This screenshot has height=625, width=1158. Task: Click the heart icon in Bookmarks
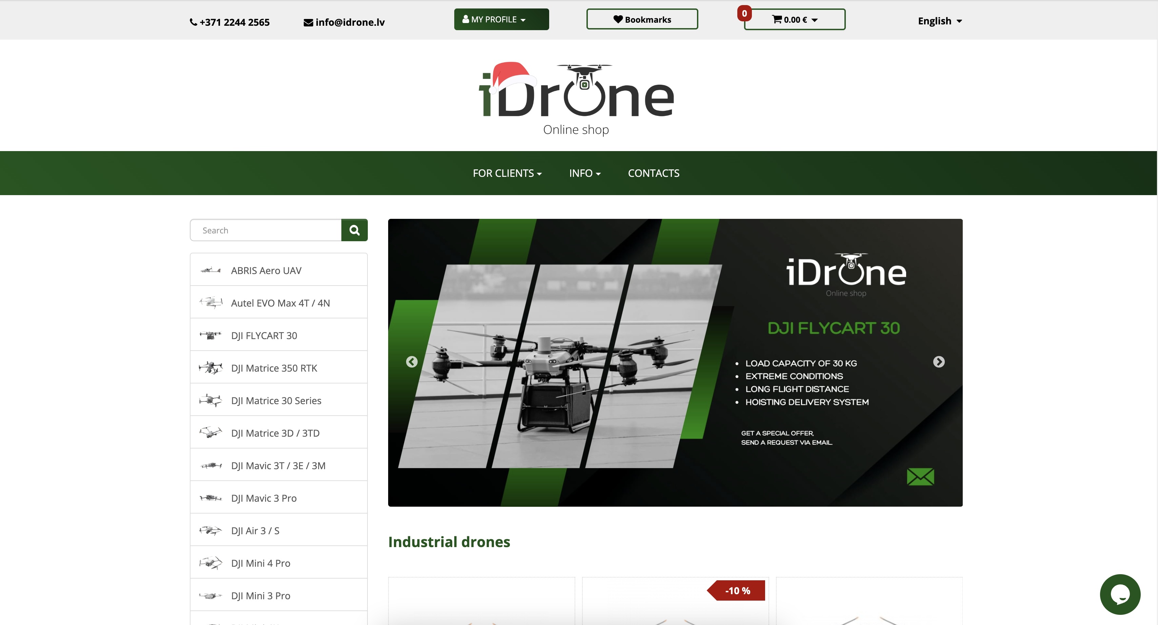pyautogui.click(x=618, y=19)
